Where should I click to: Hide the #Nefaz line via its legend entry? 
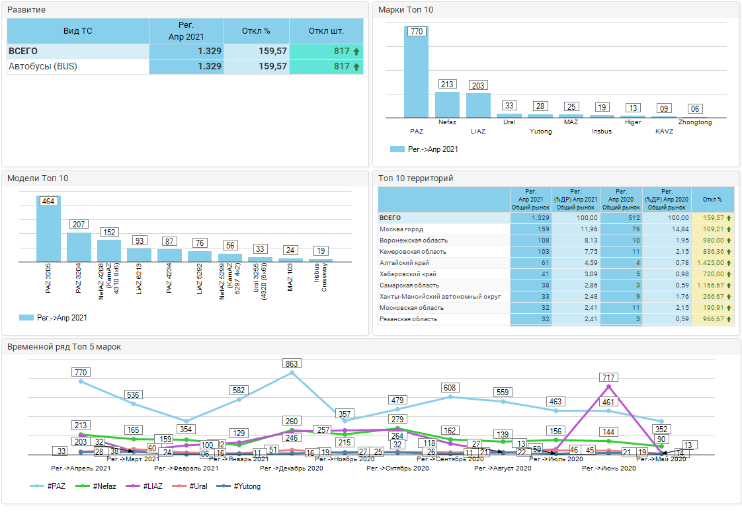[x=96, y=486]
